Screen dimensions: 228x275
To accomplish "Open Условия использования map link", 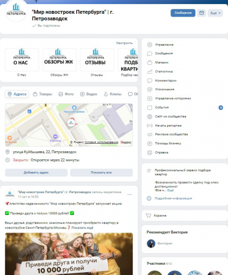I will (x=101, y=142).
